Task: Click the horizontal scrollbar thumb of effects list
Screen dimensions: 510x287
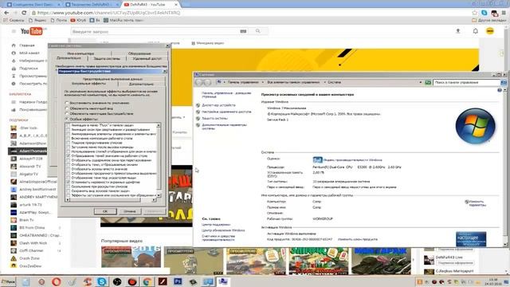Action: [x=106, y=200]
